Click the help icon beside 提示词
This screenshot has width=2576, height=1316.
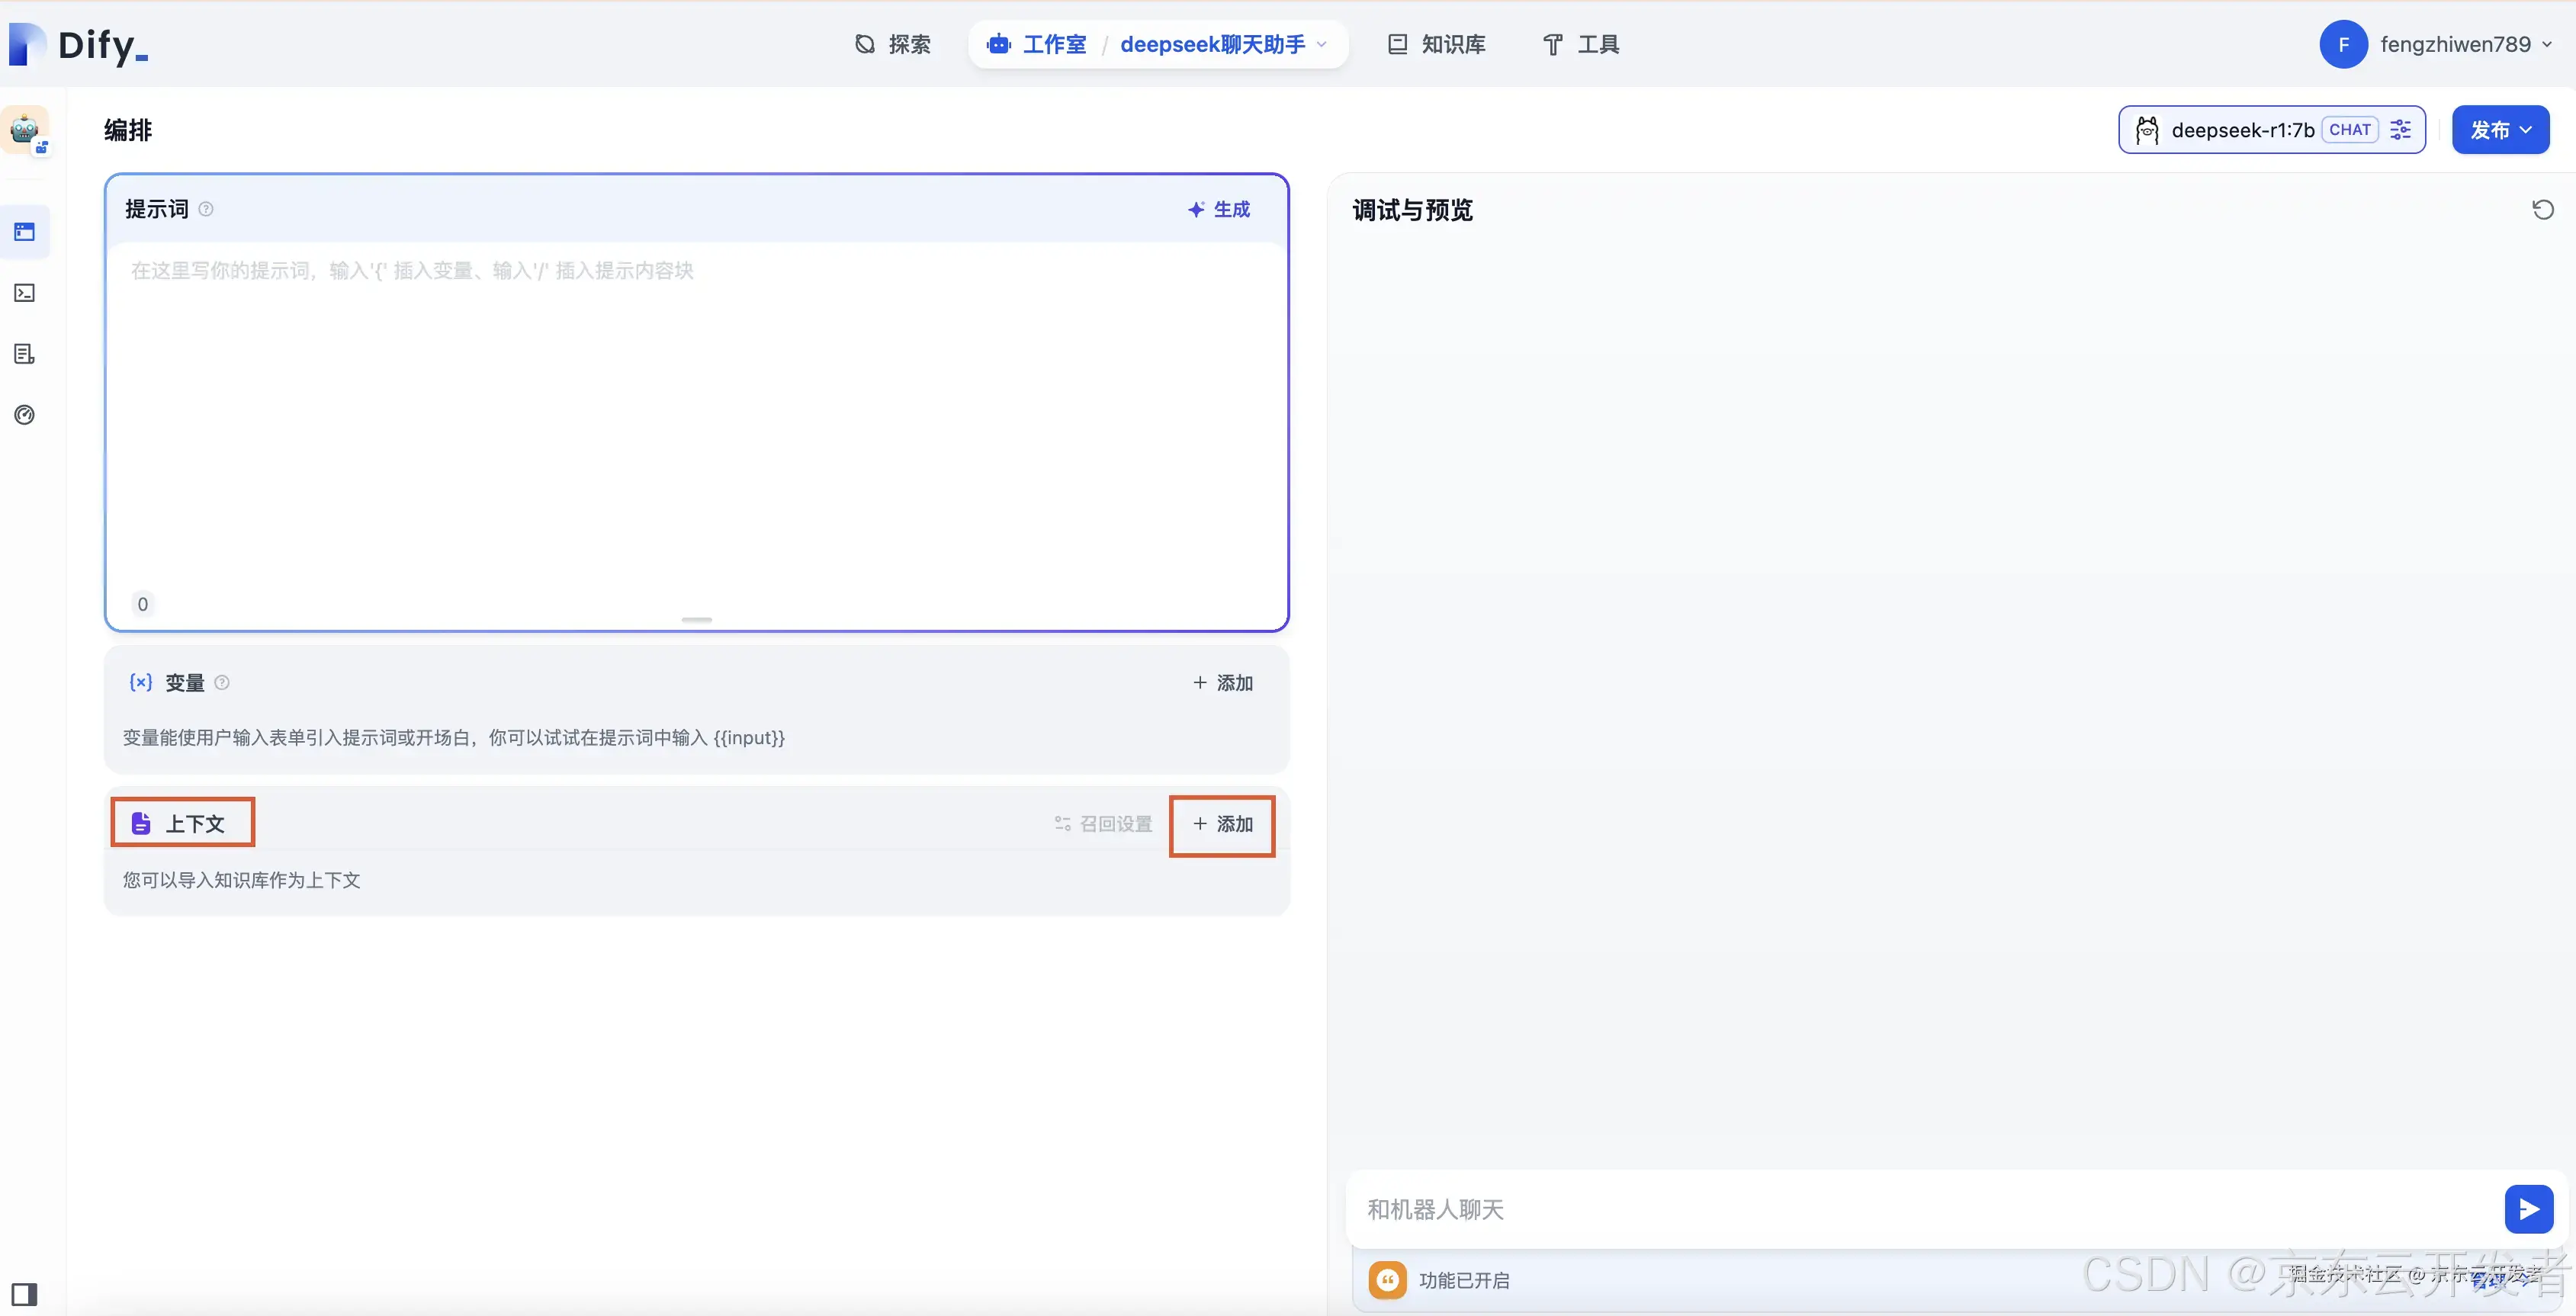tap(206, 209)
